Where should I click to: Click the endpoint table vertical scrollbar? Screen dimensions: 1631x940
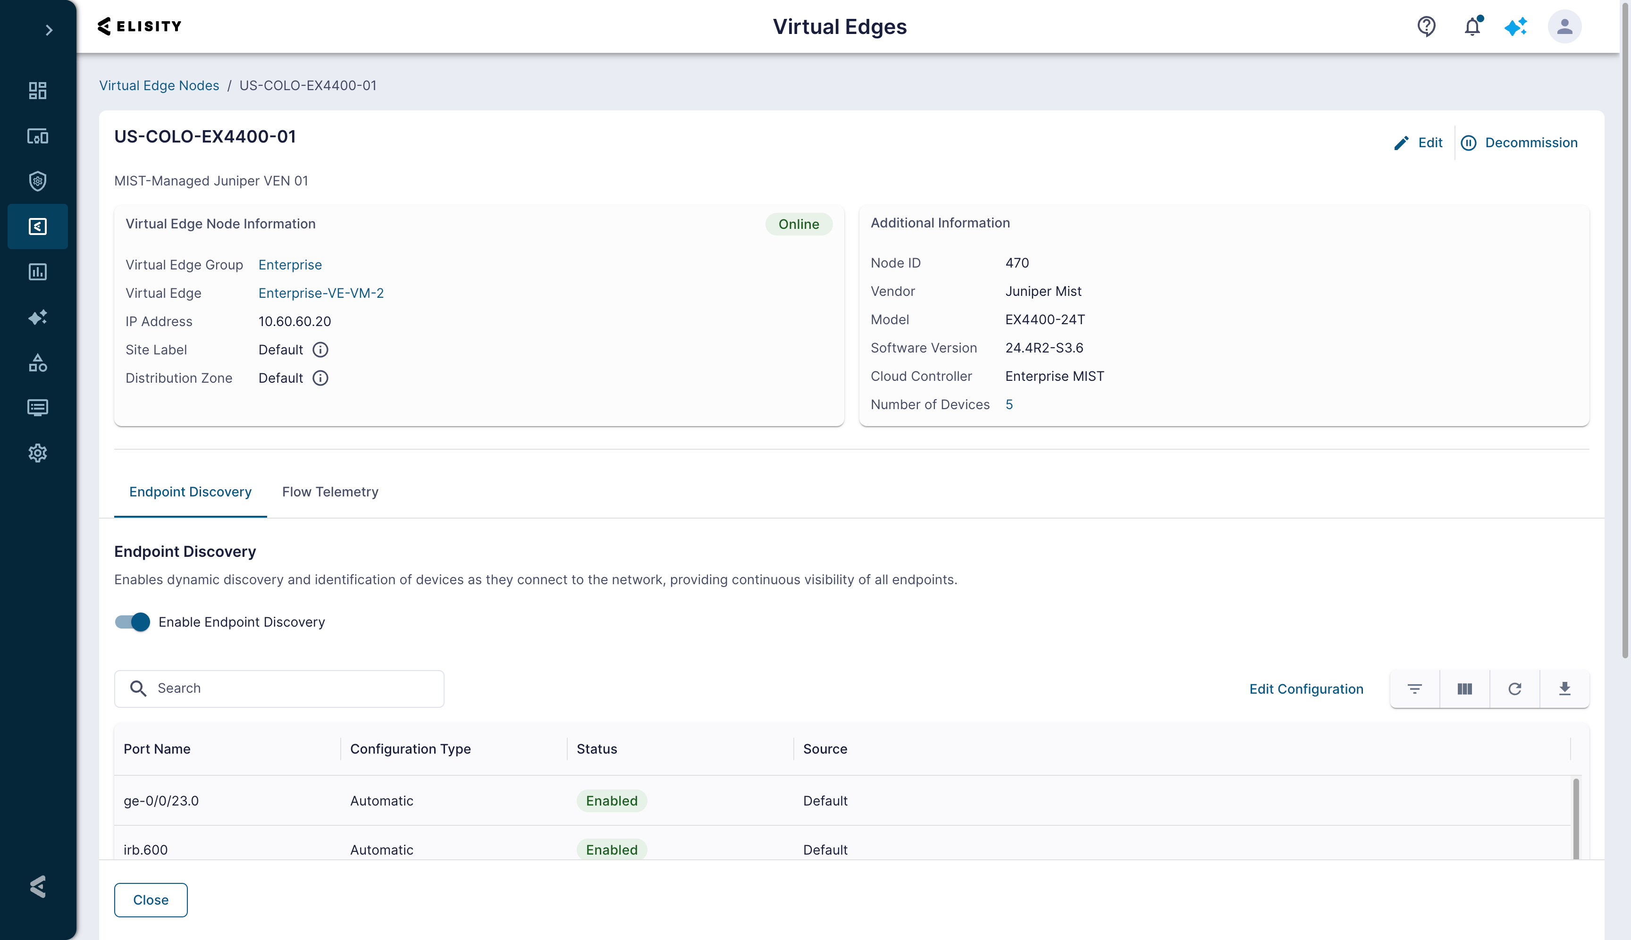1576,819
